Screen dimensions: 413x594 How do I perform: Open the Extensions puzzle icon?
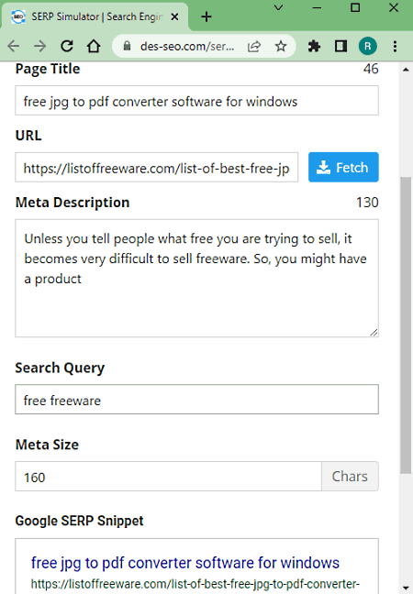coord(314,46)
